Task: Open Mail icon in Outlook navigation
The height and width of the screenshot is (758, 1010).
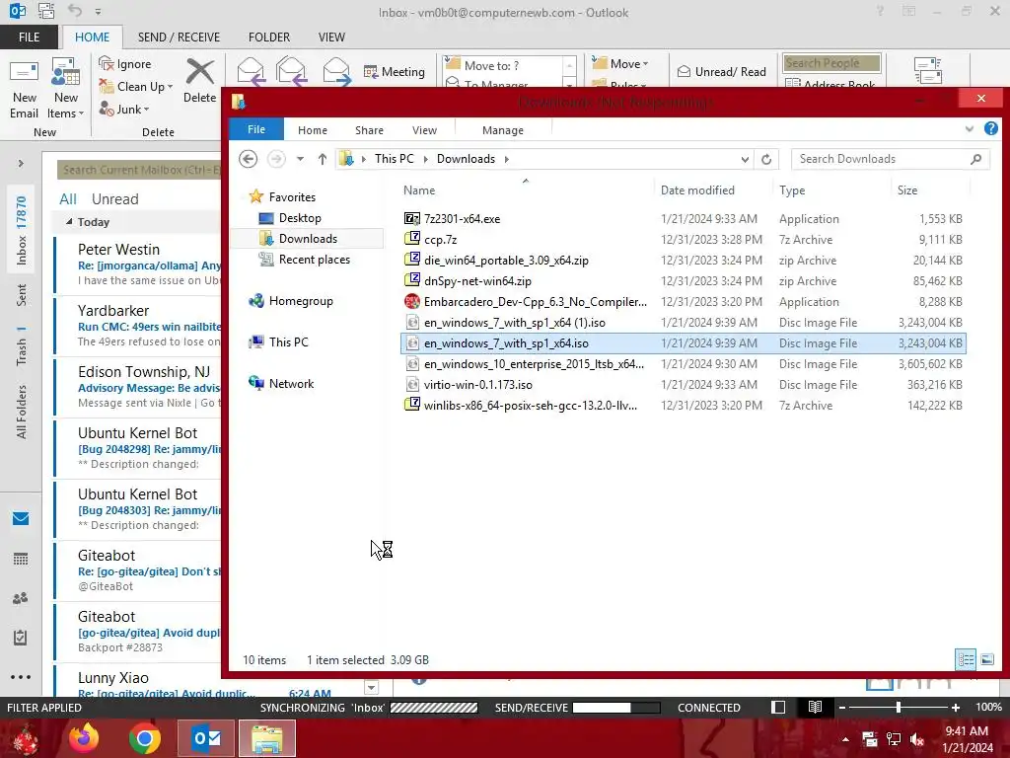Action: 21,519
